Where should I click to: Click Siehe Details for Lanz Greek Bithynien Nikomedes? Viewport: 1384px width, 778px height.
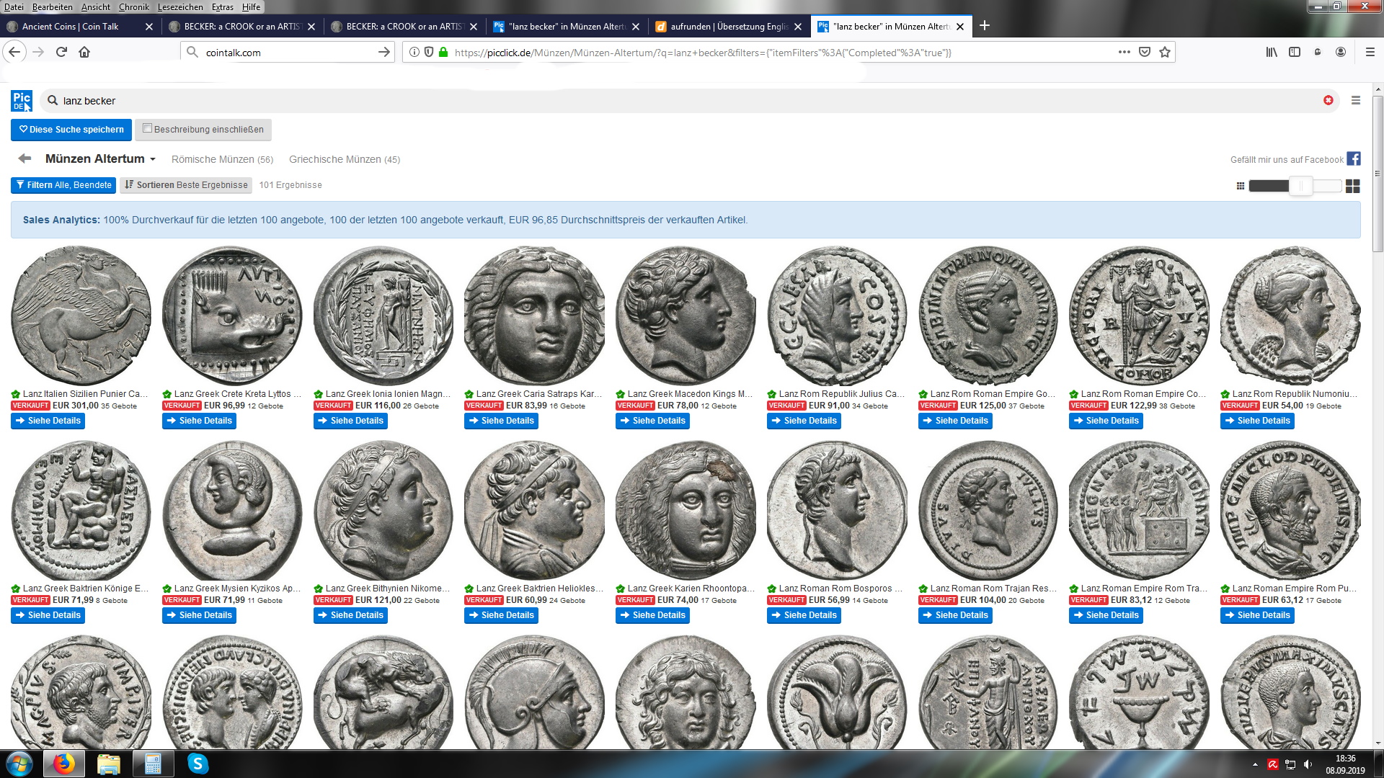point(350,615)
